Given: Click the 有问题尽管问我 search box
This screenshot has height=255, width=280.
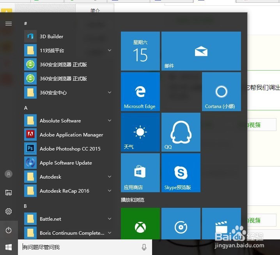Looking at the screenshot, I should click(85, 247).
